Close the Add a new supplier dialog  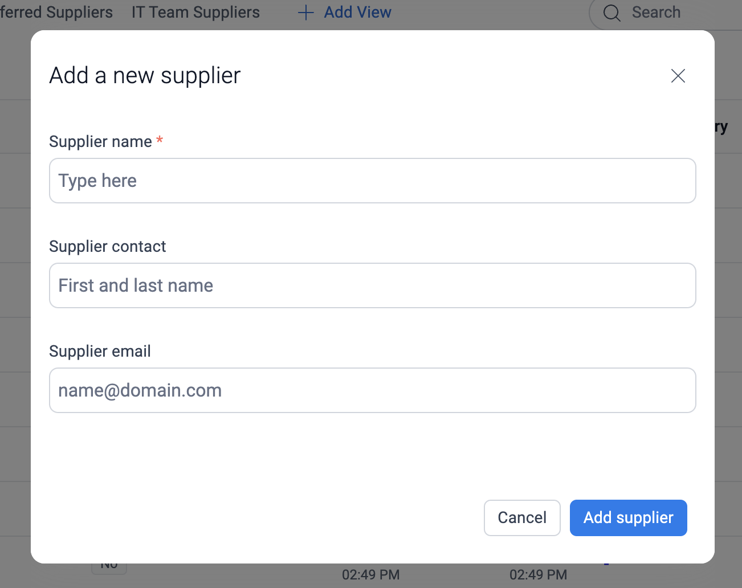pos(678,76)
